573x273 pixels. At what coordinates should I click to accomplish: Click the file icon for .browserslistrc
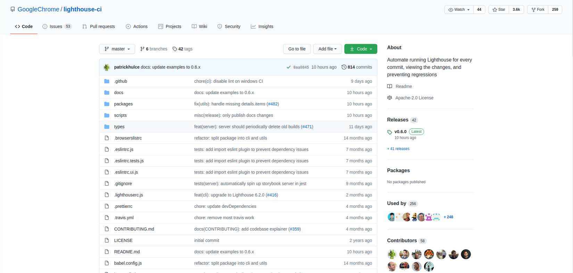107,138
